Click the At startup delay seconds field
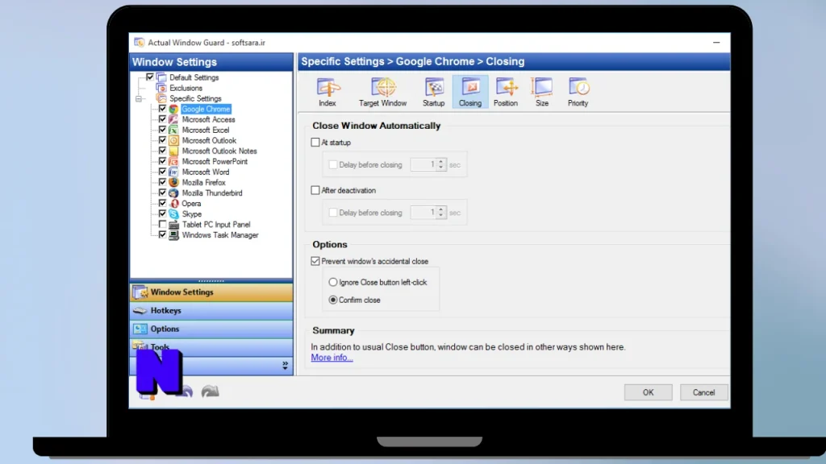Screen dimensions: 826x464 point(424,164)
